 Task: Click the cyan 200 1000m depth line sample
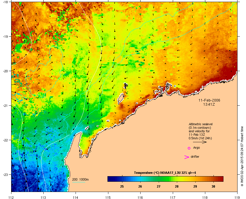point(78,182)
